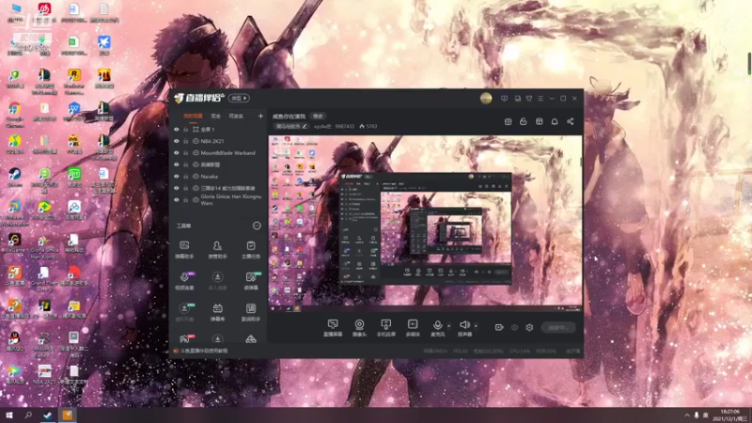Click the unlock padlock icon in header
The height and width of the screenshot is (423, 752).
tap(524, 122)
